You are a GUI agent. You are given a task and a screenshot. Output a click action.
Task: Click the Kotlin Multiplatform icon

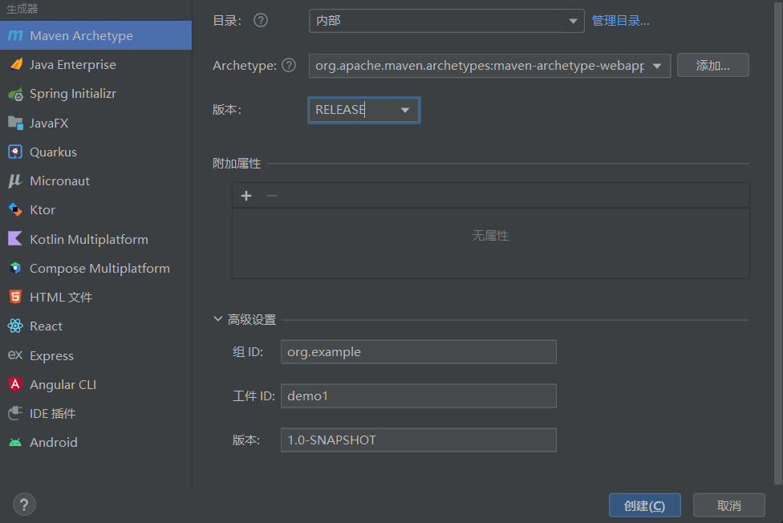[x=15, y=239]
